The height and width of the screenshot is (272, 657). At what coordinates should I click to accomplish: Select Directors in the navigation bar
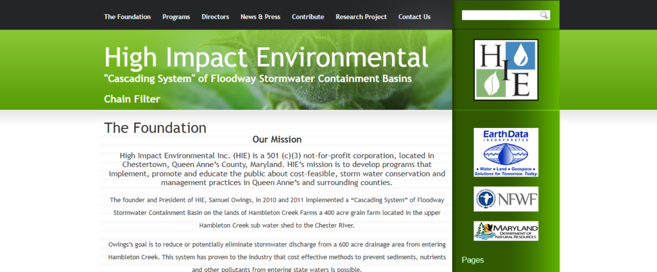pos(215,17)
